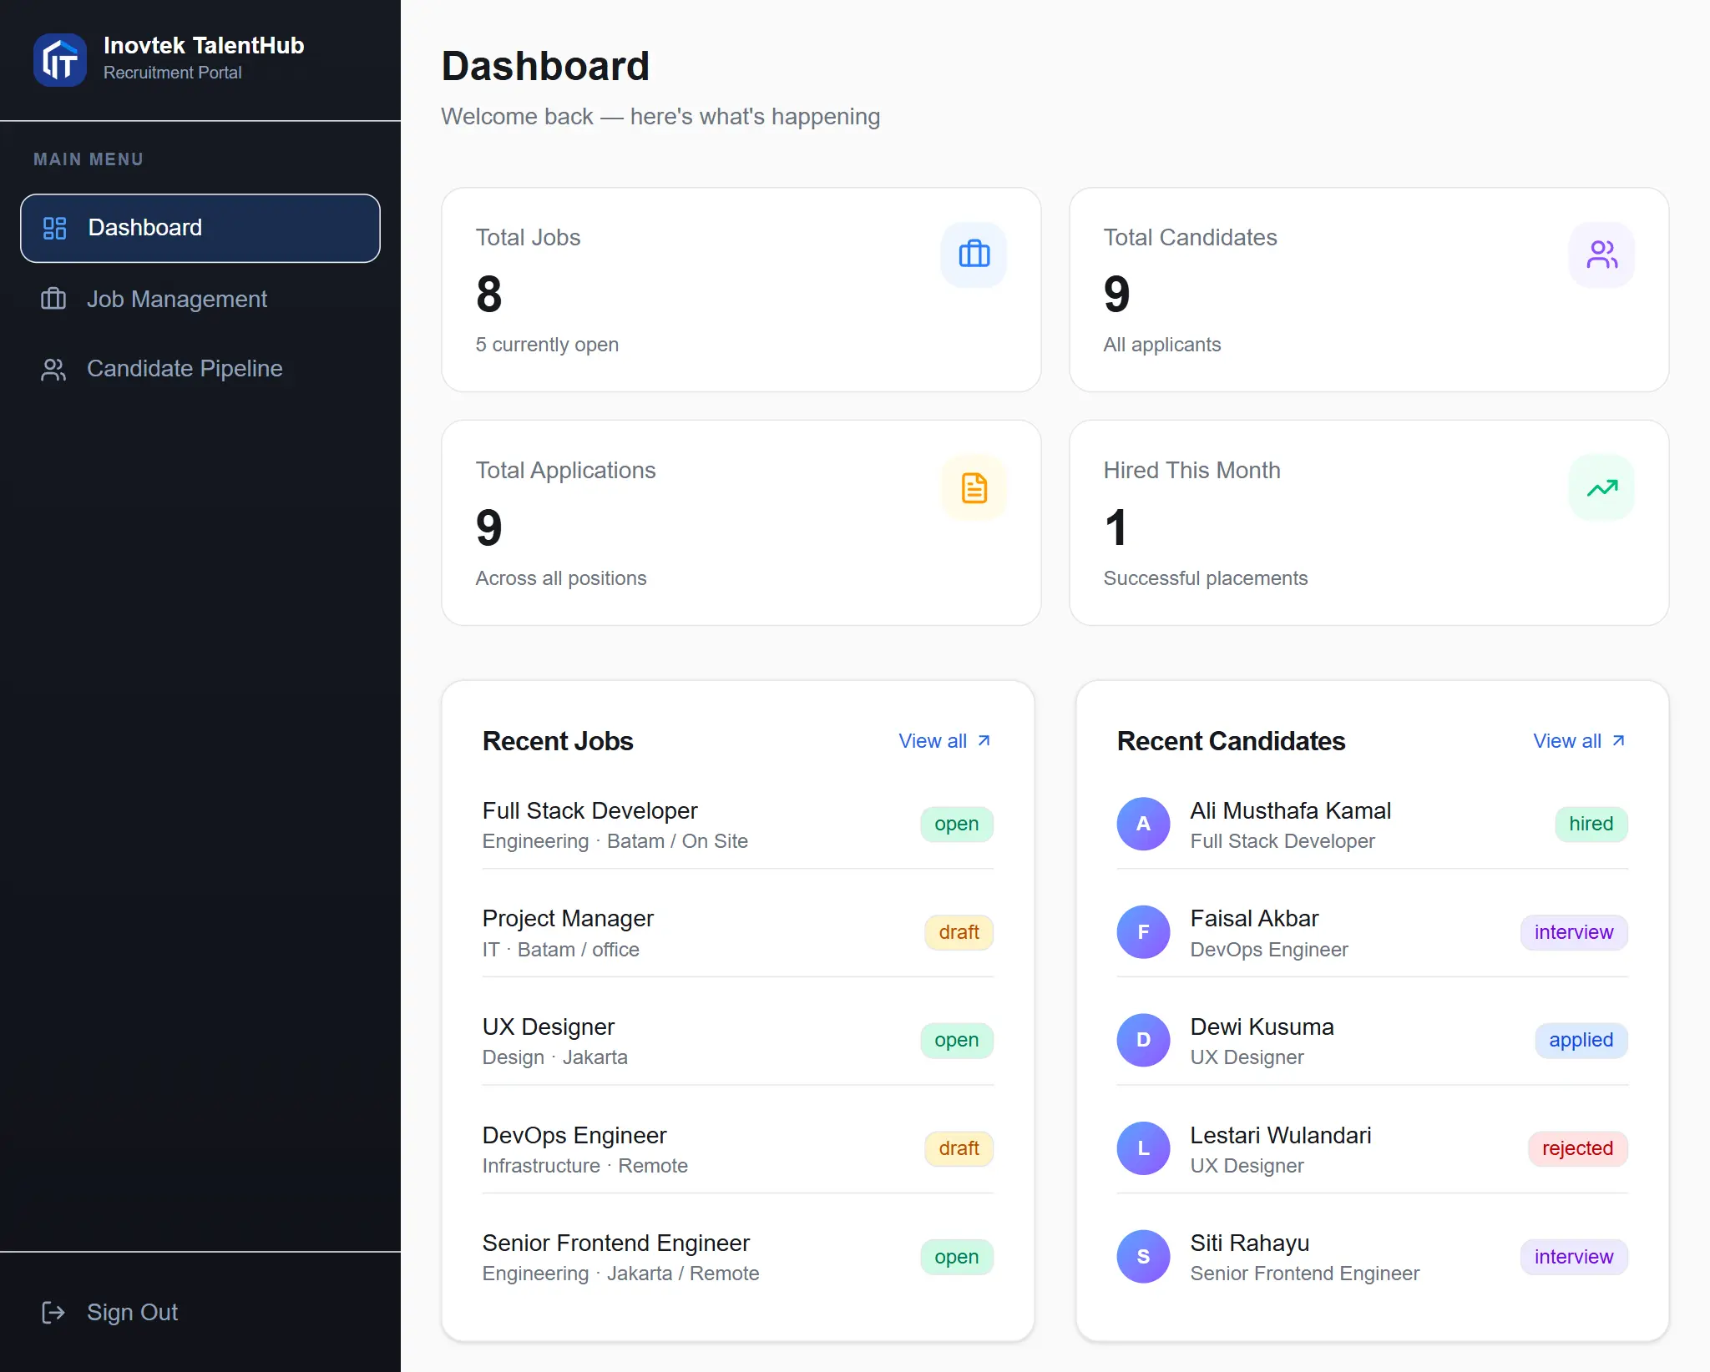The height and width of the screenshot is (1372, 1710).
Task: Click the avatar D for Dewi Kusuma
Action: coord(1143,1040)
